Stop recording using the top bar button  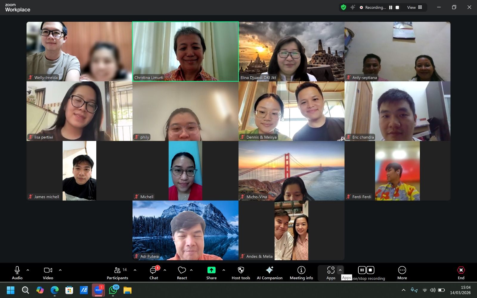click(x=397, y=7)
